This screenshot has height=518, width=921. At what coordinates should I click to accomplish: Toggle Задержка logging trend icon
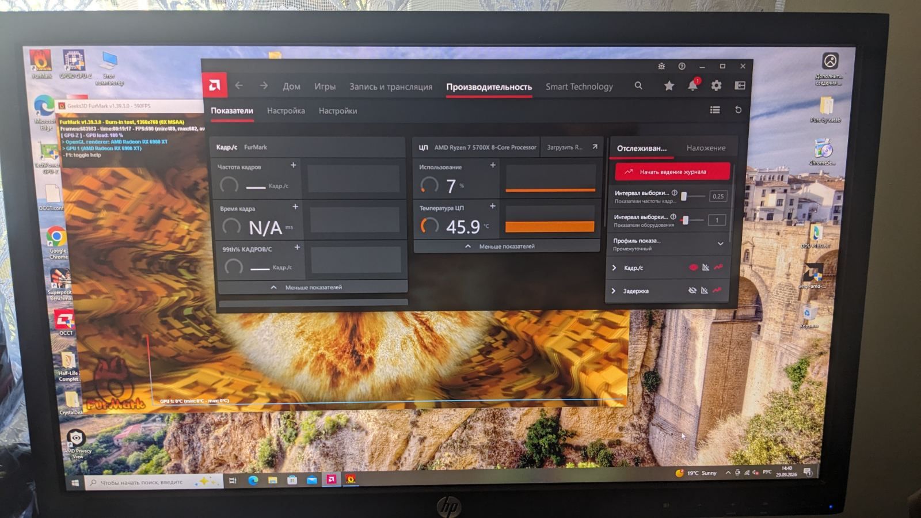point(717,291)
